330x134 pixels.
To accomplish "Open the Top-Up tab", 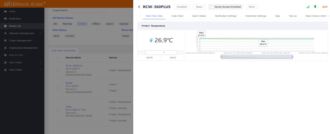I will [293, 16].
